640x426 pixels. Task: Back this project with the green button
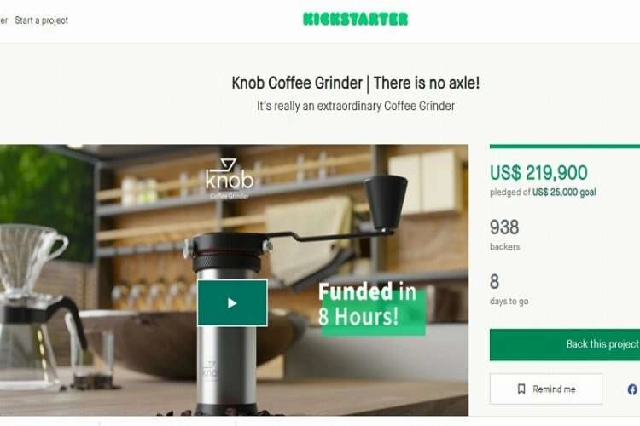coord(565,344)
